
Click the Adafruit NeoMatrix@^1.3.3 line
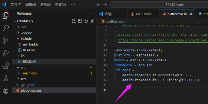click(156, 75)
